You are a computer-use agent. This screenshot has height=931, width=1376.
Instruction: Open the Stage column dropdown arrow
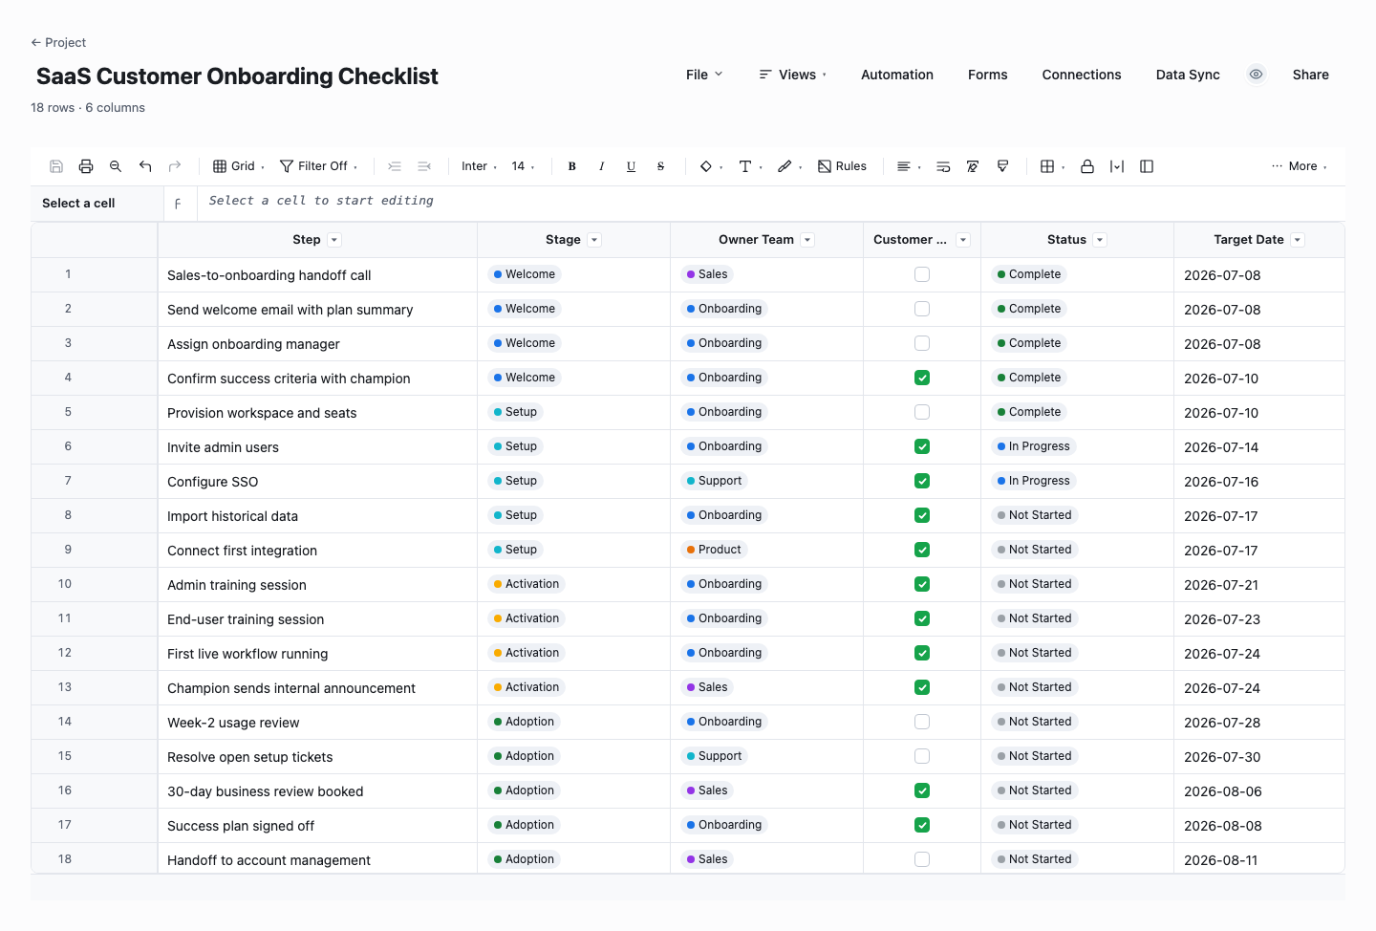(594, 240)
